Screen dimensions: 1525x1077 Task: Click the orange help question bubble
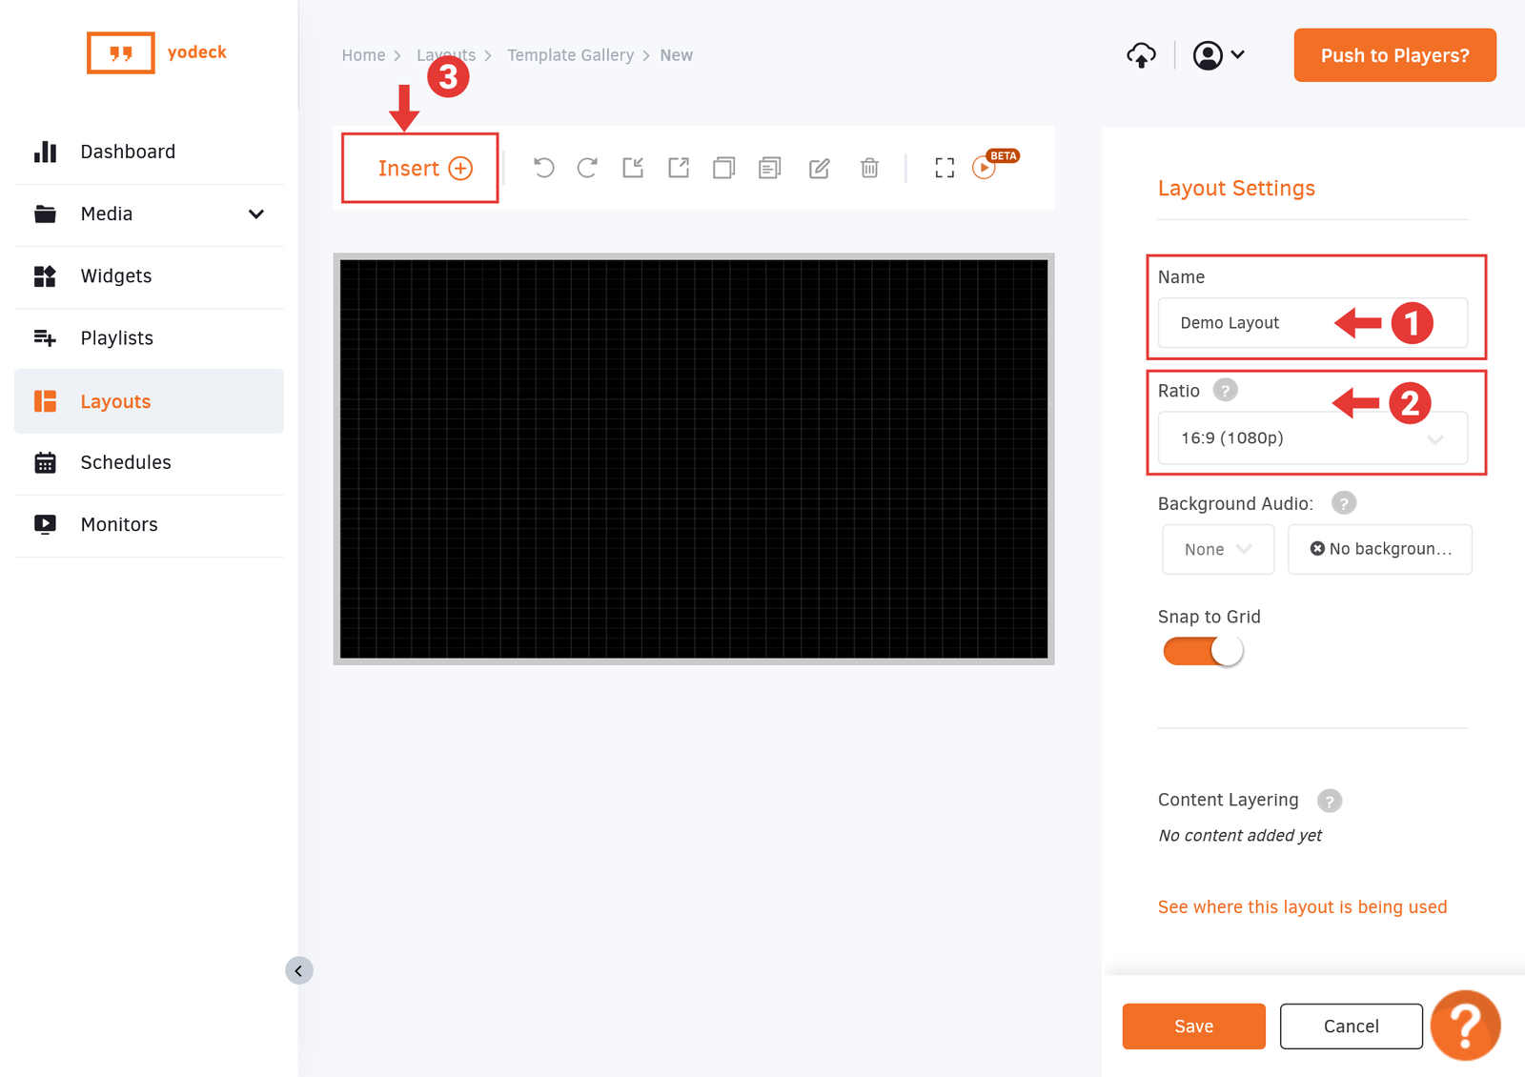(x=1465, y=1026)
